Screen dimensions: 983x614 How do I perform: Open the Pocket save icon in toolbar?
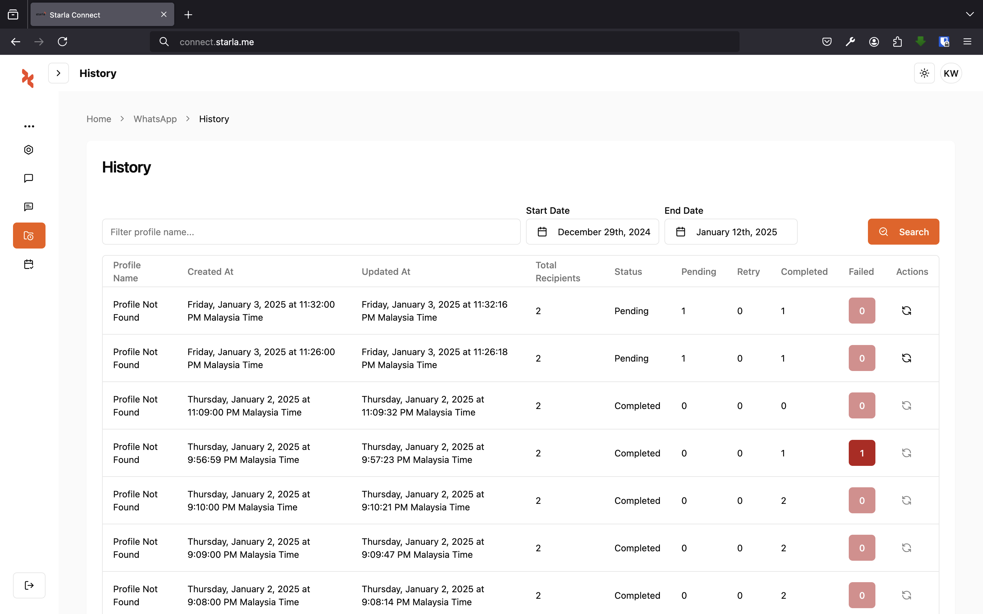coord(827,42)
